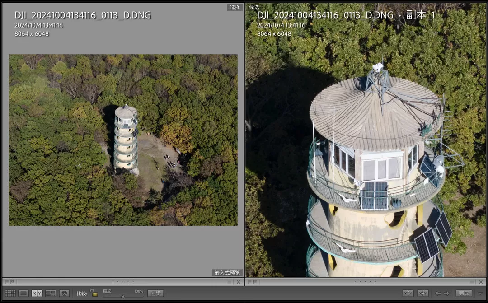Switch to Loupe view
The height and width of the screenshot is (303, 488).
point(23,293)
